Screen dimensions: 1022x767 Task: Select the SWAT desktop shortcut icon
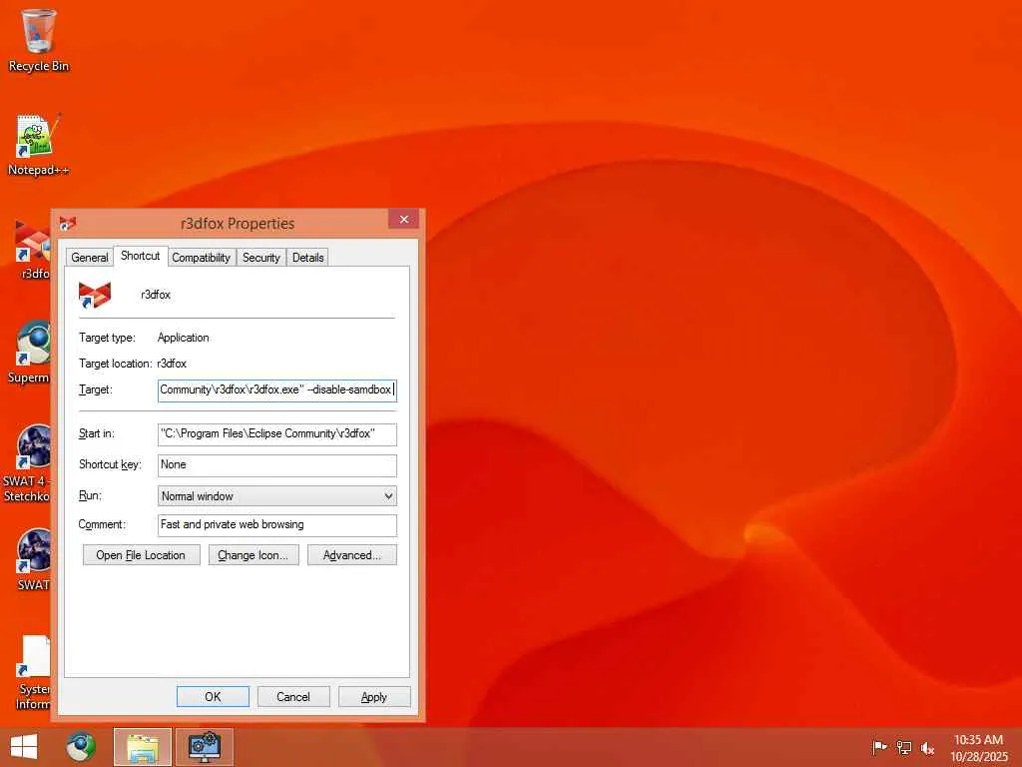pos(34,559)
